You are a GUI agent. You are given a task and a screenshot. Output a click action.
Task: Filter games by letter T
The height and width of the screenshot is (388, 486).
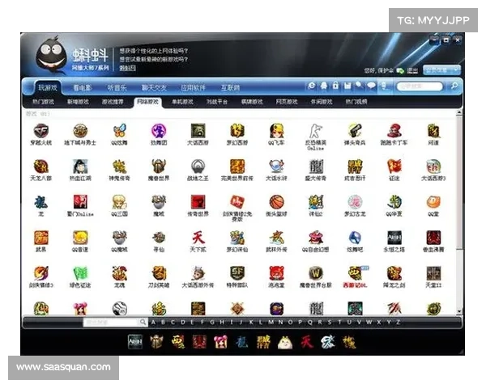339,322
